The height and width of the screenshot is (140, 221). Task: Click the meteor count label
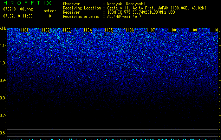pos(50,11)
